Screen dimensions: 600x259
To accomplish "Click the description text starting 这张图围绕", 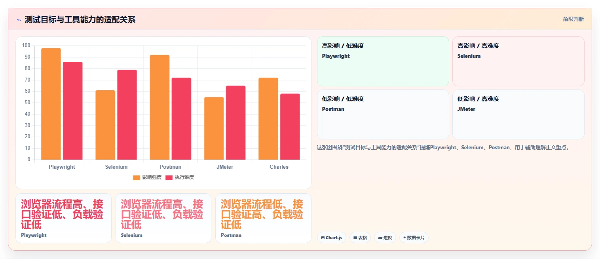I will (x=443, y=147).
